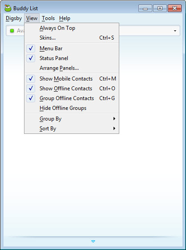Expand the Sort By submenu

coord(72,129)
